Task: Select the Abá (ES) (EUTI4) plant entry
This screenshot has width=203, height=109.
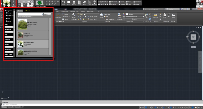Action: (33, 24)
